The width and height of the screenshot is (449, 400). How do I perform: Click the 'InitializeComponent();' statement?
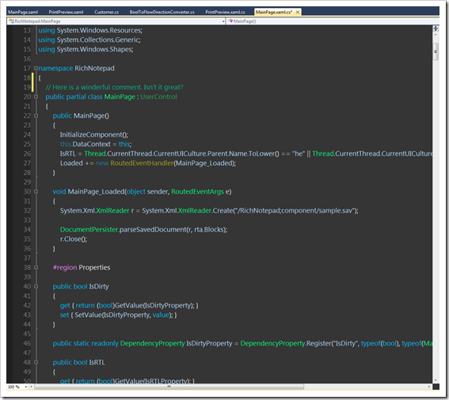[x=94, y=134]
